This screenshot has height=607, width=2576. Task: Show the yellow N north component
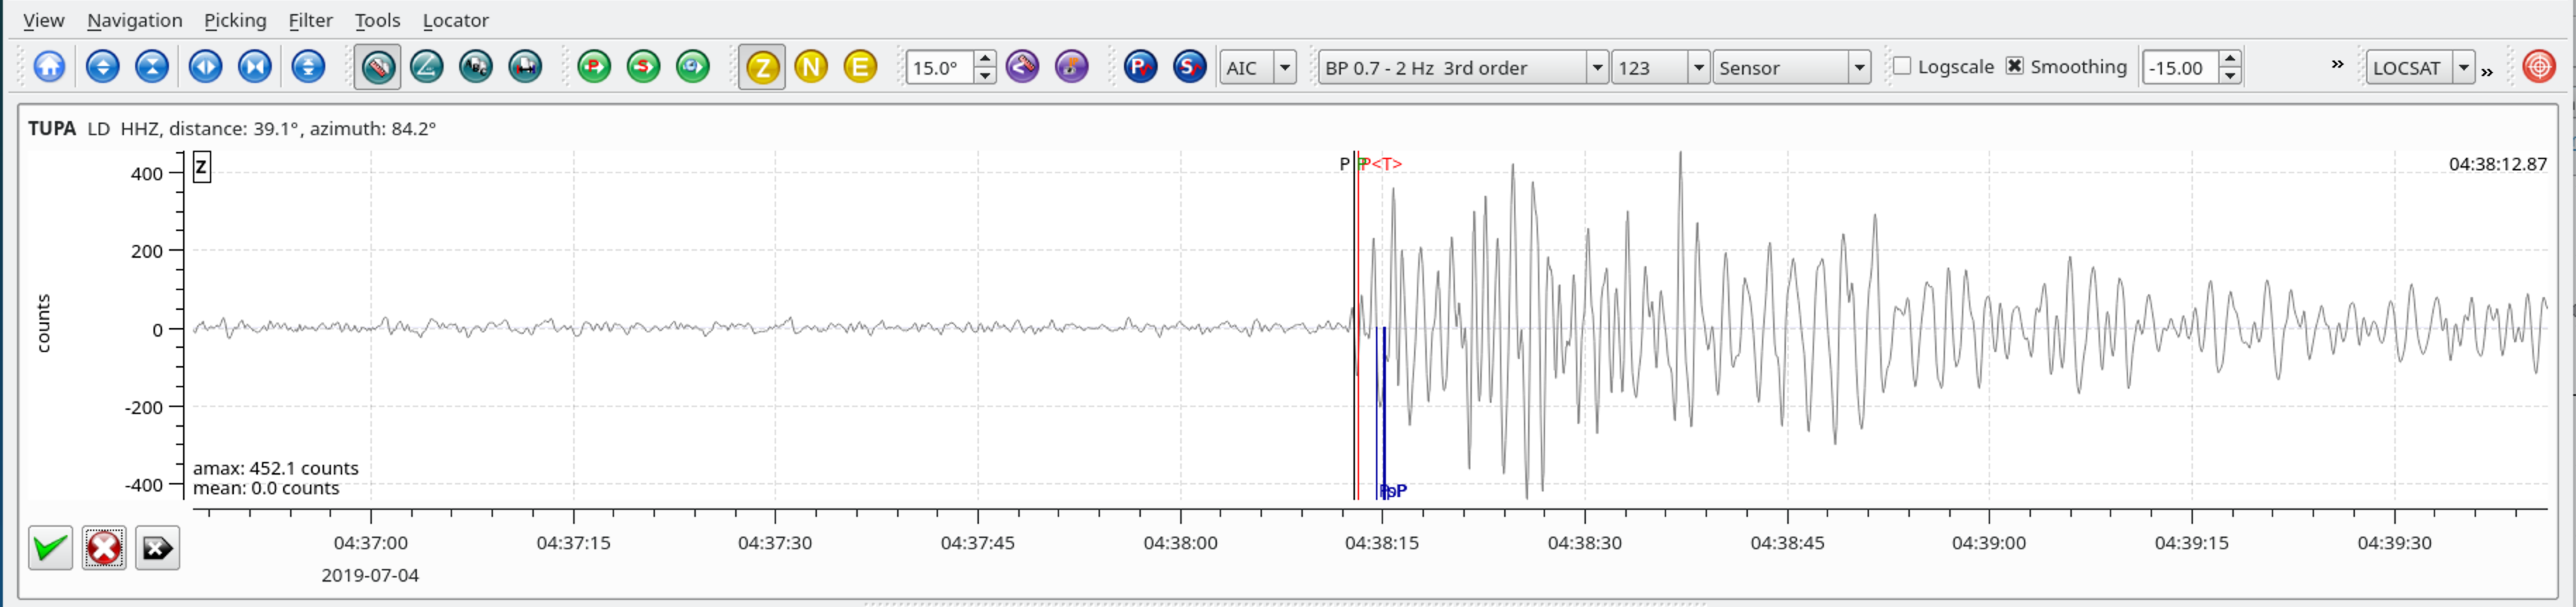pos(811,67)
